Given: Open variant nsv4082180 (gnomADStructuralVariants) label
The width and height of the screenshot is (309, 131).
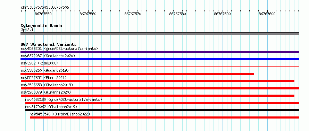Looking at the screenshot, I should click(x=64, y=99).
